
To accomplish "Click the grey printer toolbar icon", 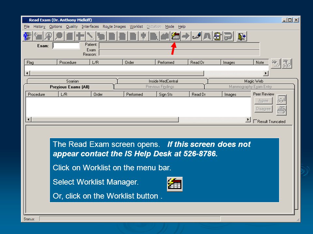I will coord(228,36).
